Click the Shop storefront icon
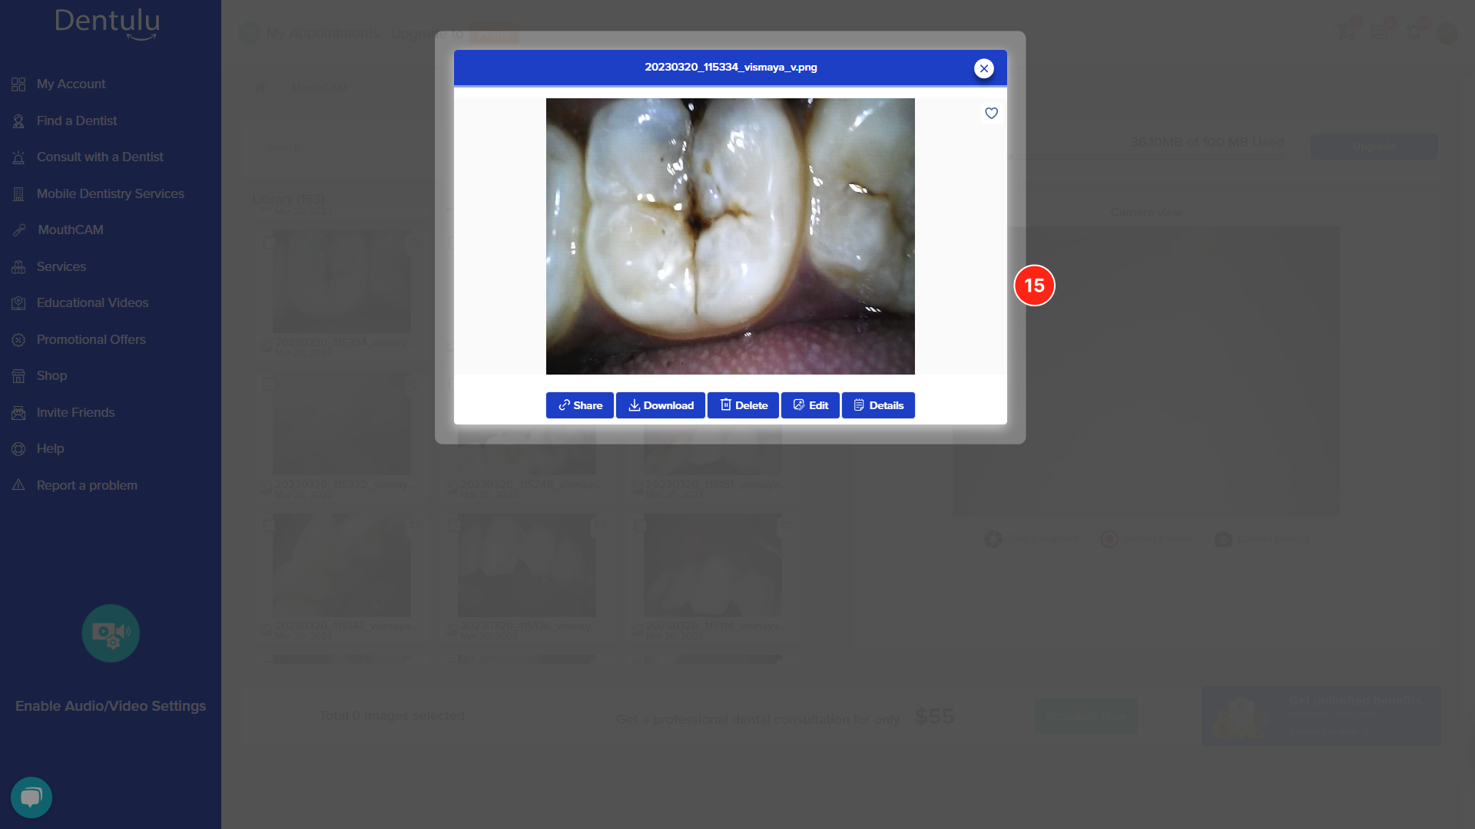1475x829 pixels. pos(18,376)
